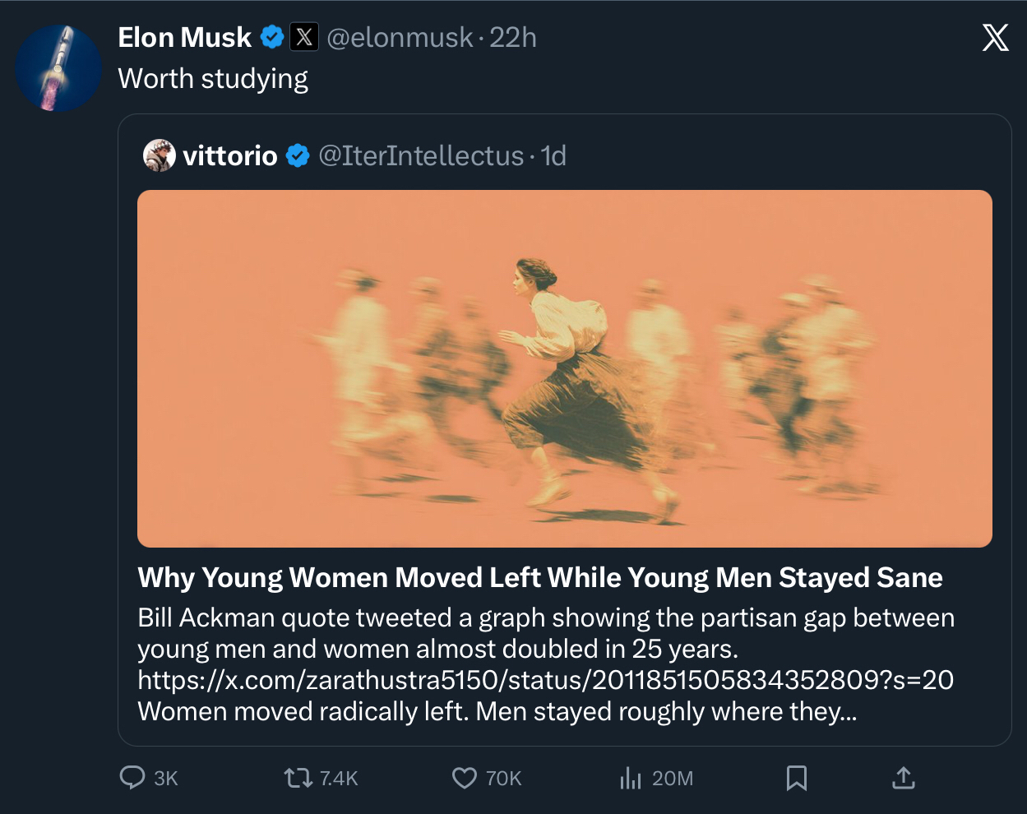Viewport: 1027px width, 814px height.
Task: Open post analytics views icon
Action: pos(631,778)
